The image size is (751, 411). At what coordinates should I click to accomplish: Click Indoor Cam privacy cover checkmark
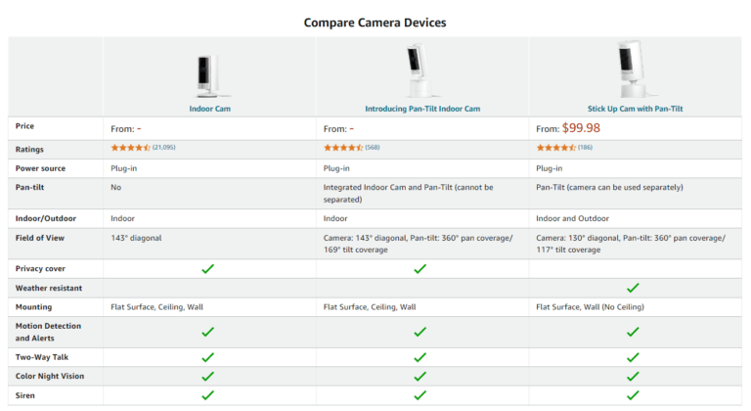[207, 268]
